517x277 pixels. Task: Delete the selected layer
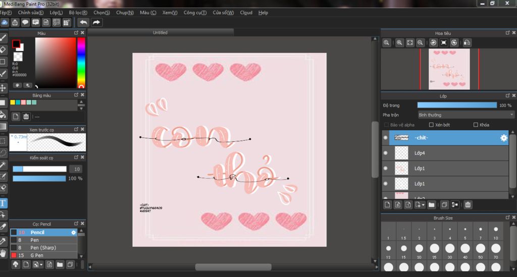[468, 205]
